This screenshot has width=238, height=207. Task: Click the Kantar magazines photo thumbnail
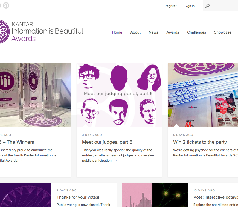point(203,95)
